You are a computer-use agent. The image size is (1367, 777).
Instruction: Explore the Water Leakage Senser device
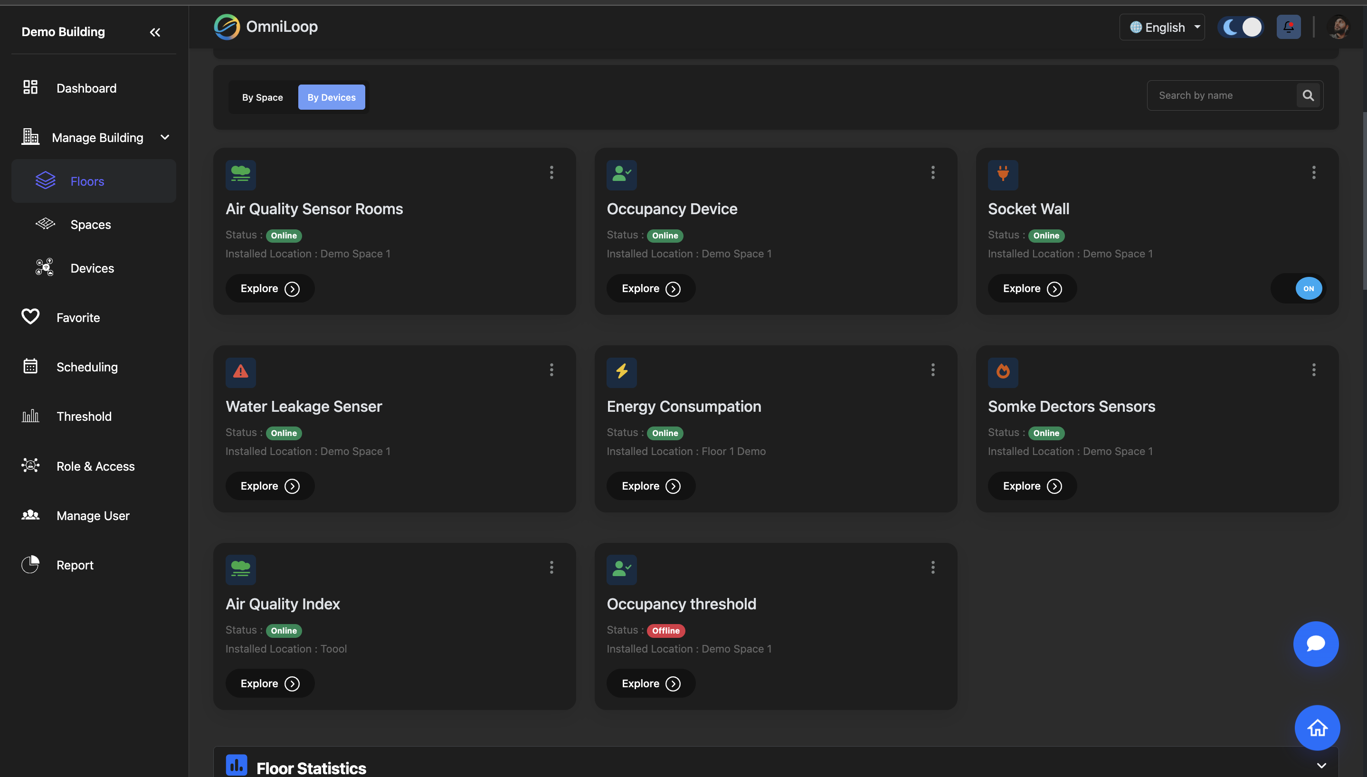269,485
